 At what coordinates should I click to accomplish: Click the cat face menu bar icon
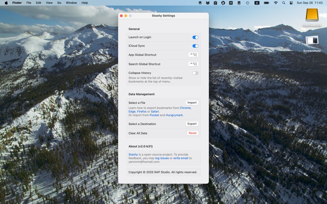click(x=208, y=3)
